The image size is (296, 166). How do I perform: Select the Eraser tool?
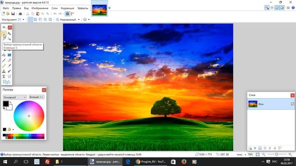pos(9,60)
